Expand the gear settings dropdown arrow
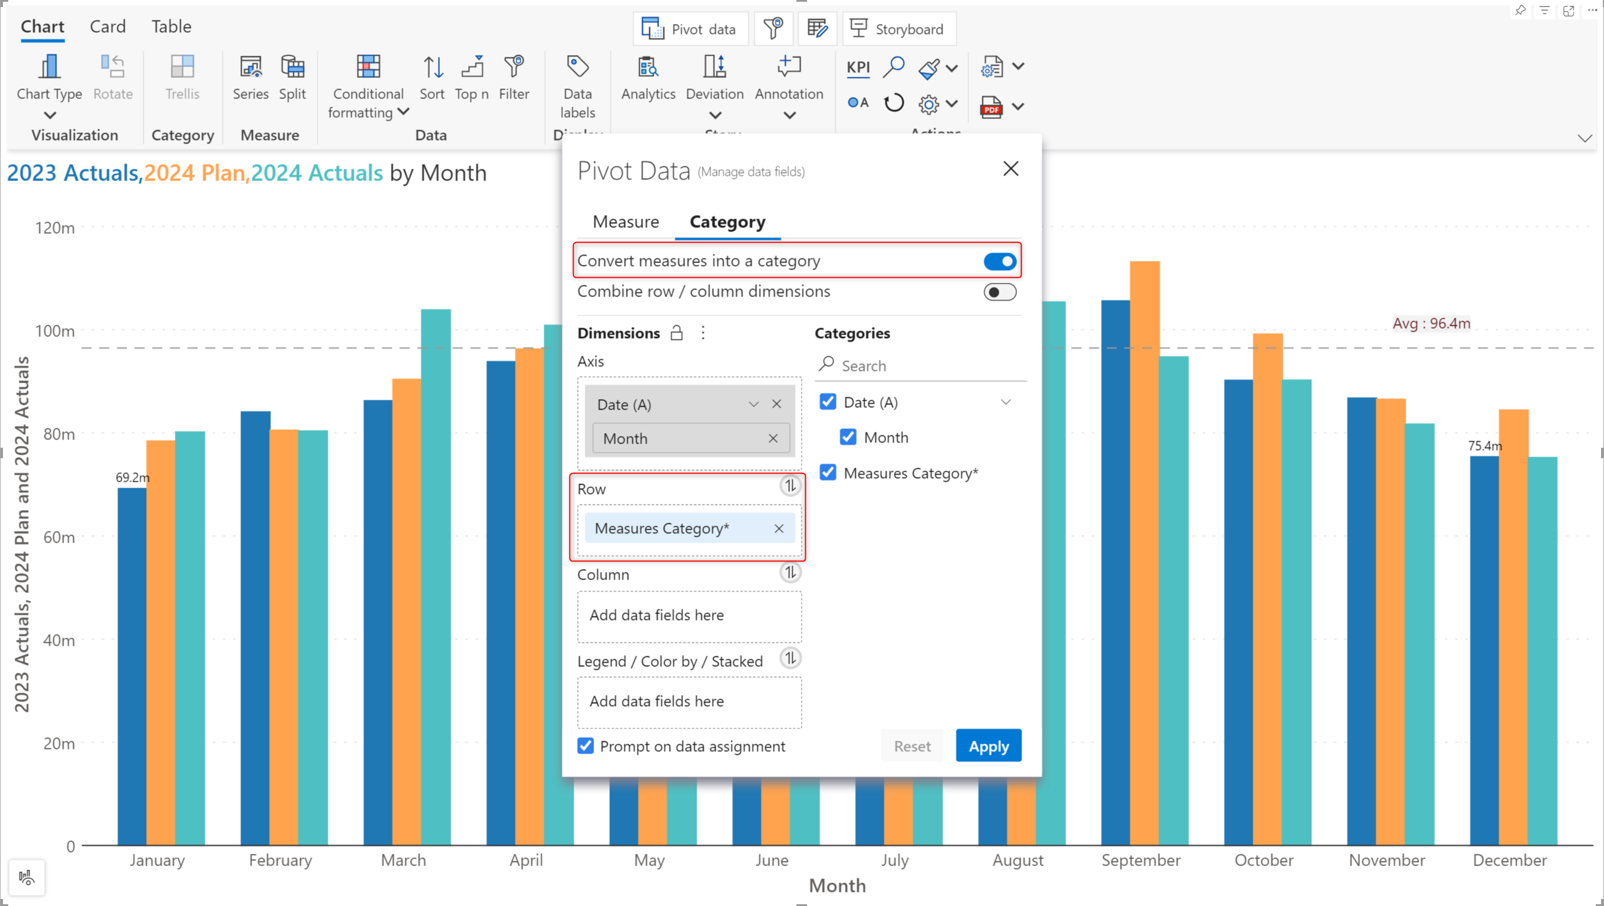The width and height of the screenshot is (1604, 906). click(x=951, y=103)
